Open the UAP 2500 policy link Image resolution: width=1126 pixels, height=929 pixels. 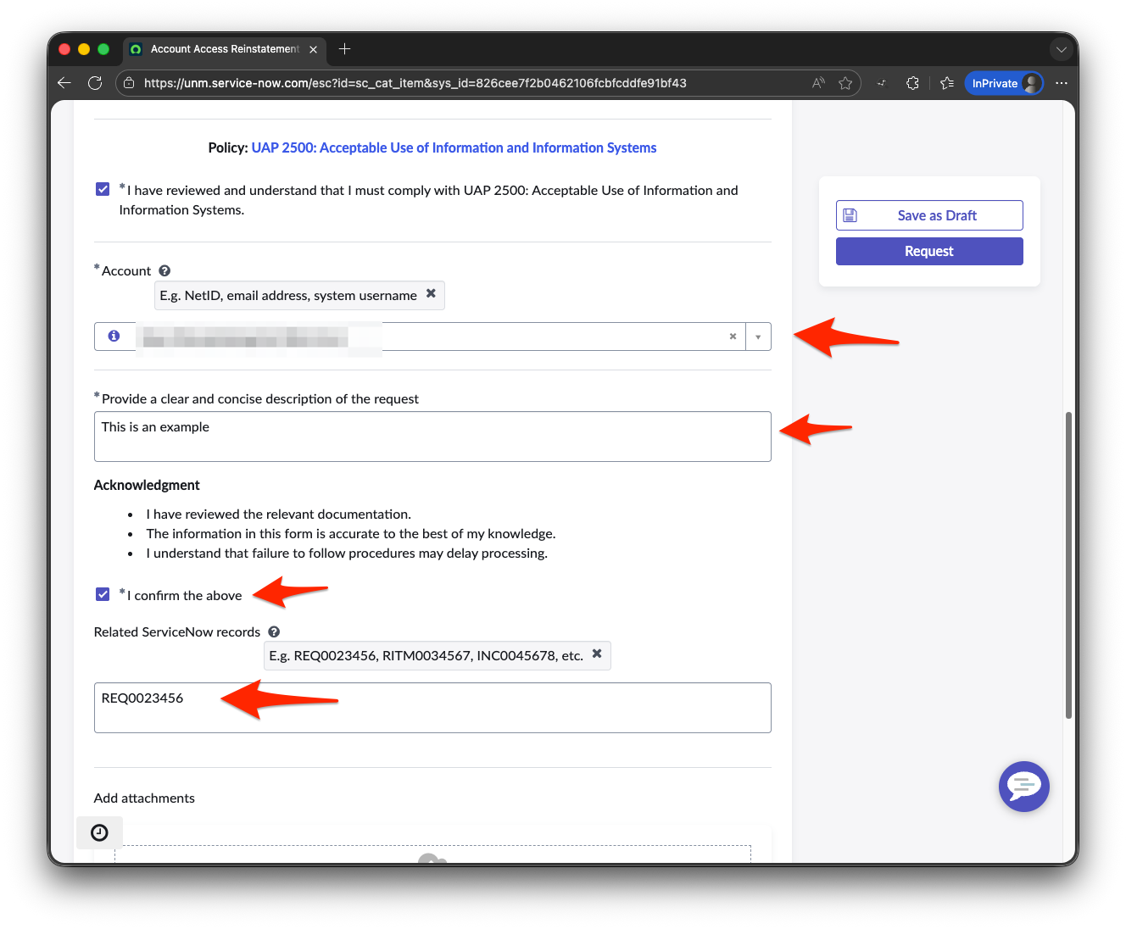tap(454, 147)
